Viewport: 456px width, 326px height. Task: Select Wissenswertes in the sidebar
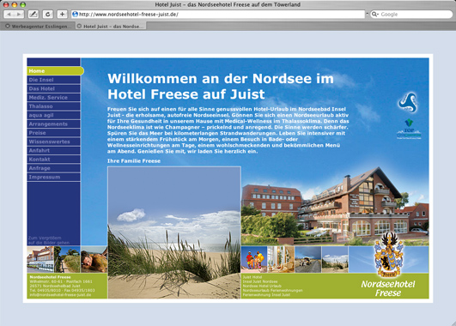point(53,142)
